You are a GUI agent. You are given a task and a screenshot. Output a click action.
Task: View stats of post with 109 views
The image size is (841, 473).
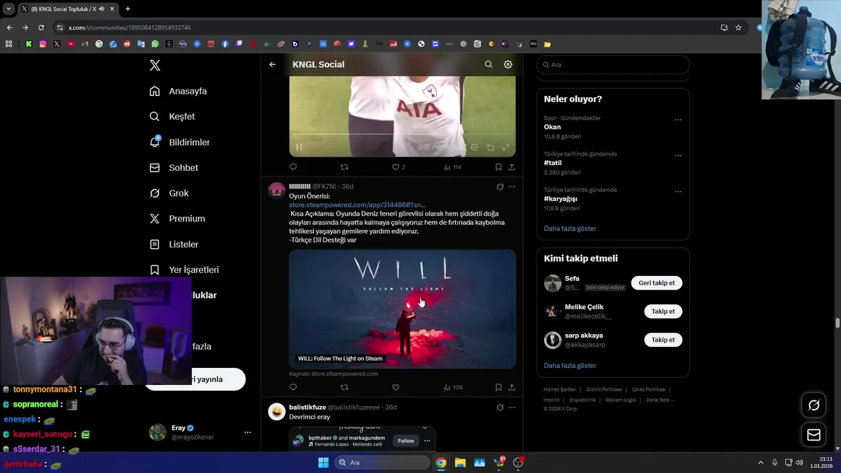(x=453, y=387)
